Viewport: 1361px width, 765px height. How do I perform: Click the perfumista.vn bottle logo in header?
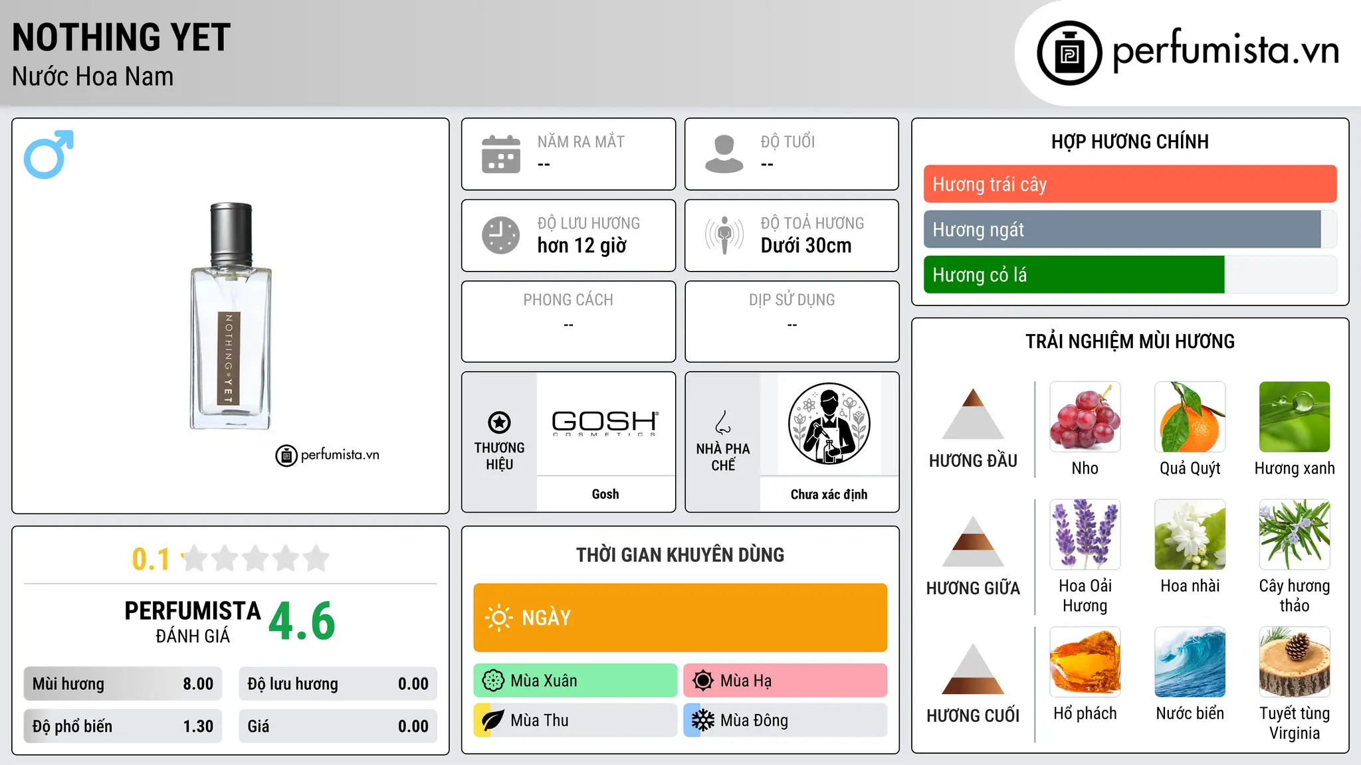point(1069,53)
